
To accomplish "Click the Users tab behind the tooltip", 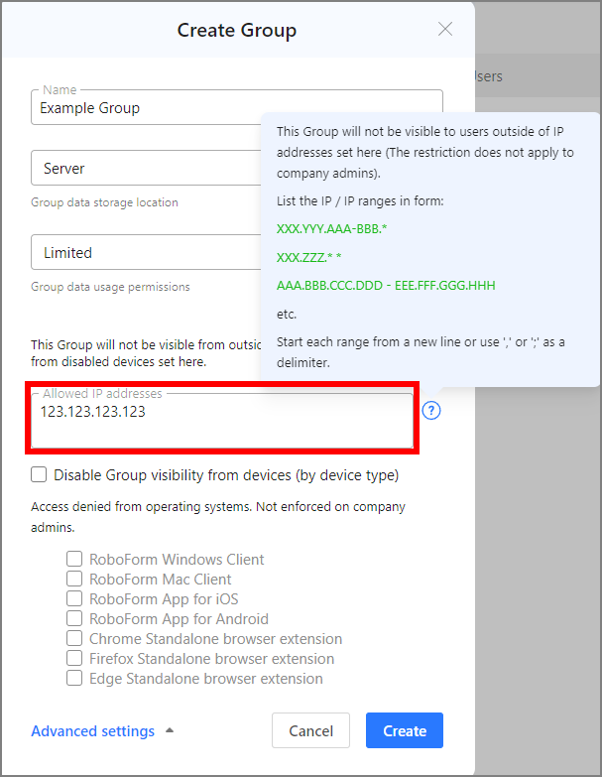I will 488,76.
